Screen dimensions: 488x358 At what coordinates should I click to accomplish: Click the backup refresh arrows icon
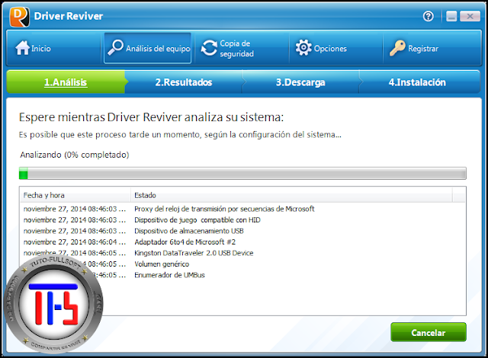pos(209,48)
